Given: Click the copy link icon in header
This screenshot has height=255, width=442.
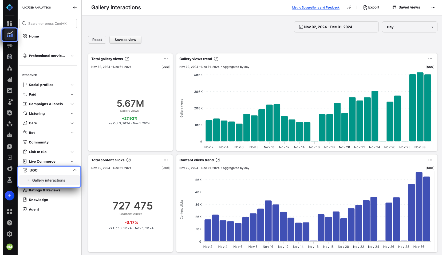Looking at the screenshot, I should pos(349,7).
